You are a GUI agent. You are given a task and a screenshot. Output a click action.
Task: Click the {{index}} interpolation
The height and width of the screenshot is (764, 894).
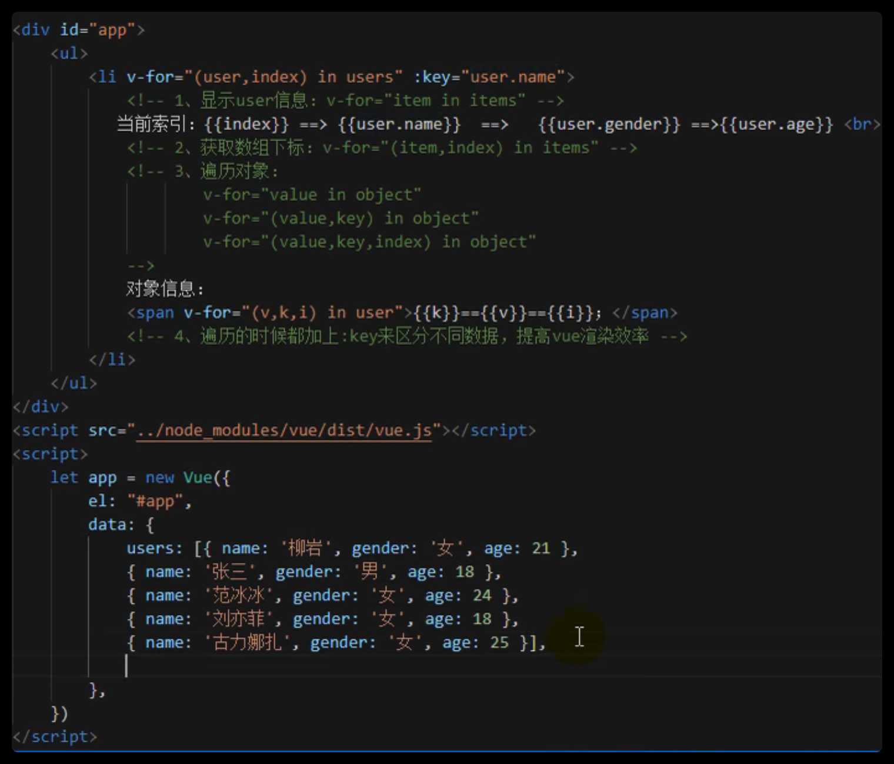coord(246,124)
